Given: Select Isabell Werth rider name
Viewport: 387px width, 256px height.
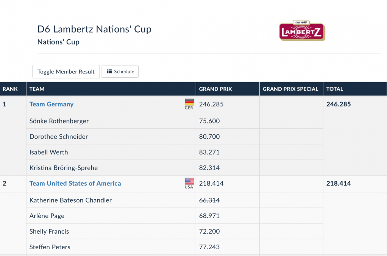Looking at the screenshot, I should (x=49, y=152).
